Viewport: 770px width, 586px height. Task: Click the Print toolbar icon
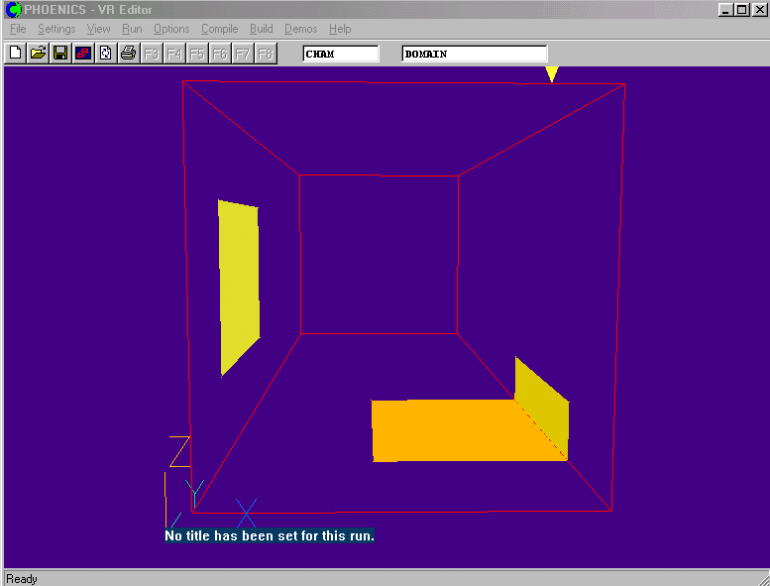tap(128, 54)
